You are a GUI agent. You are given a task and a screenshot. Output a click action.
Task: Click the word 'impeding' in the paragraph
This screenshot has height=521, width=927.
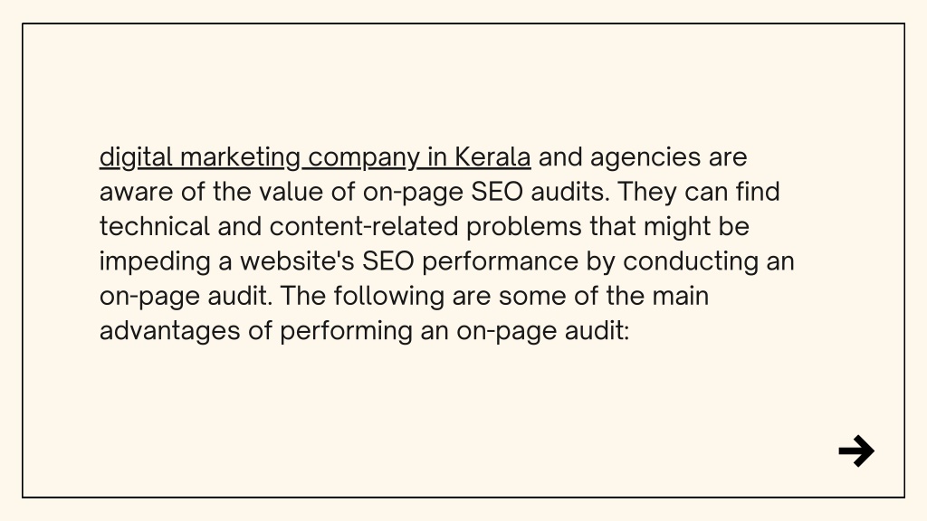[155, 261]
